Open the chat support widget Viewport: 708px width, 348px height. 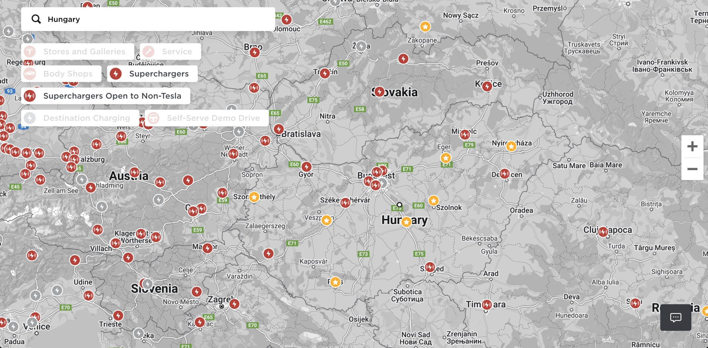(676, 317)
